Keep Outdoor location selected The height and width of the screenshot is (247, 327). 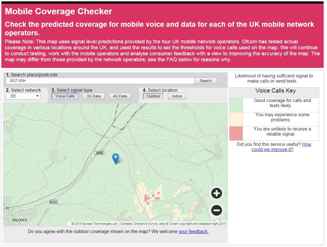(154, 96)
